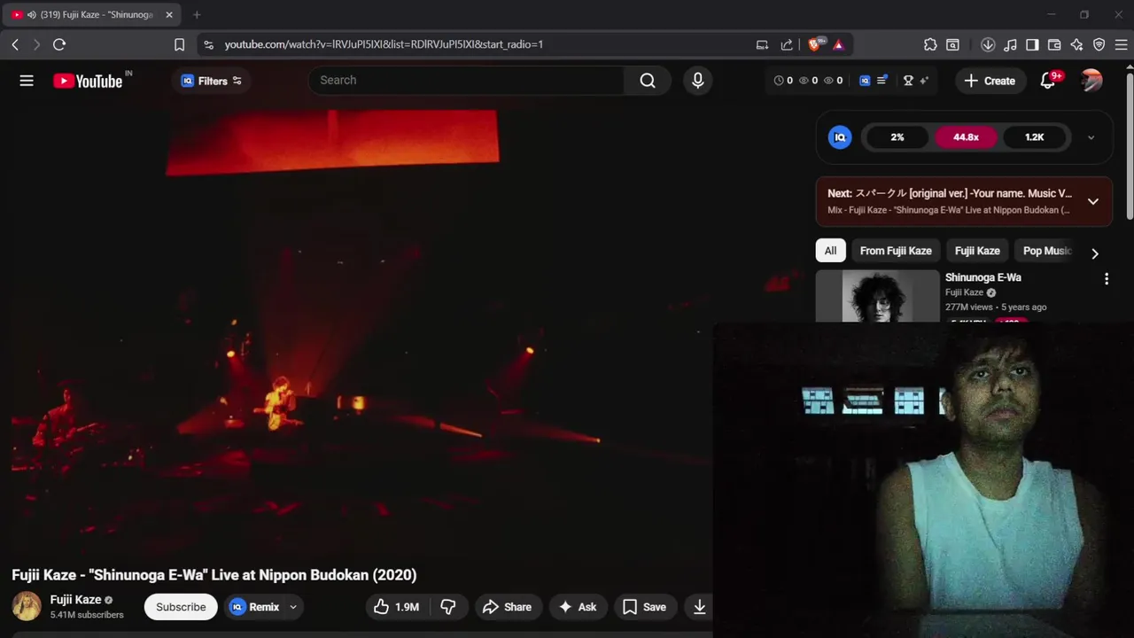Open the Brave Wallet icon
The width and height of the screenshot is (1134, 638).
click(x=1054, y=44)
